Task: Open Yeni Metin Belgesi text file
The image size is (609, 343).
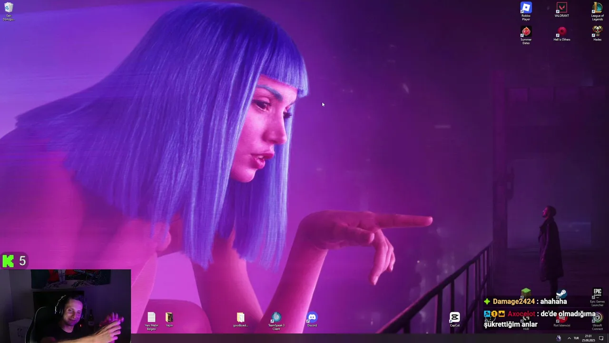Action: (x=151, y=322)
